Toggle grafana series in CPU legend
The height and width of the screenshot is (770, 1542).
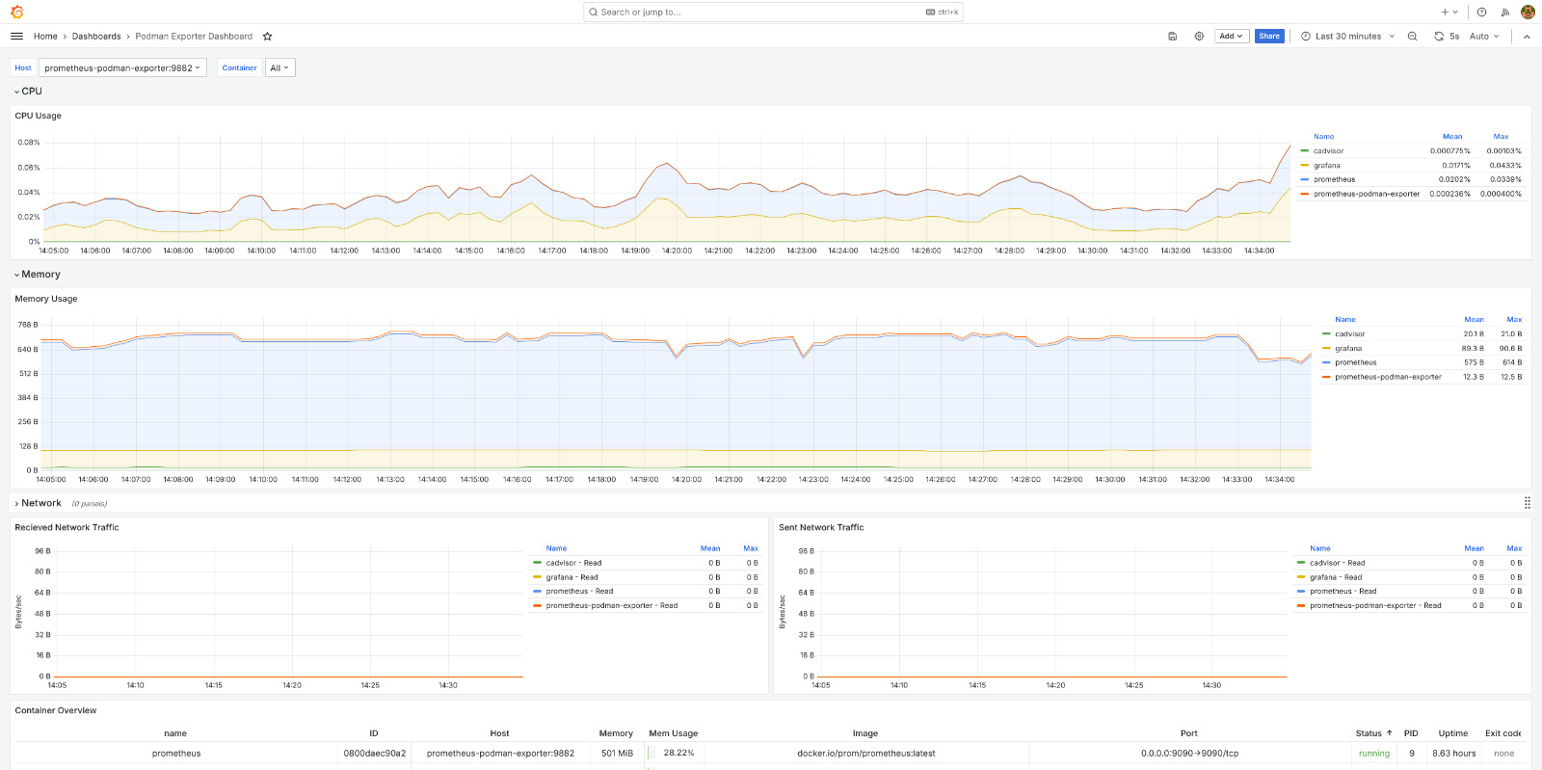[x=1326, y=166]
